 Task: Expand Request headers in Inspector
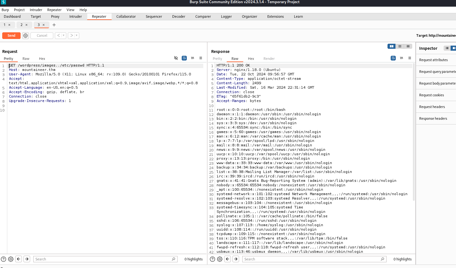pos(436,107)
